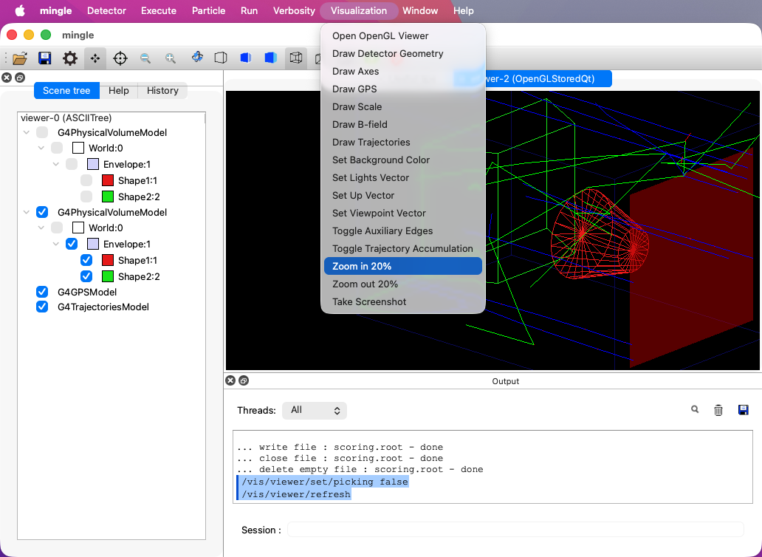
Task: Select the rotate view tool
Action: pos(196,58)
